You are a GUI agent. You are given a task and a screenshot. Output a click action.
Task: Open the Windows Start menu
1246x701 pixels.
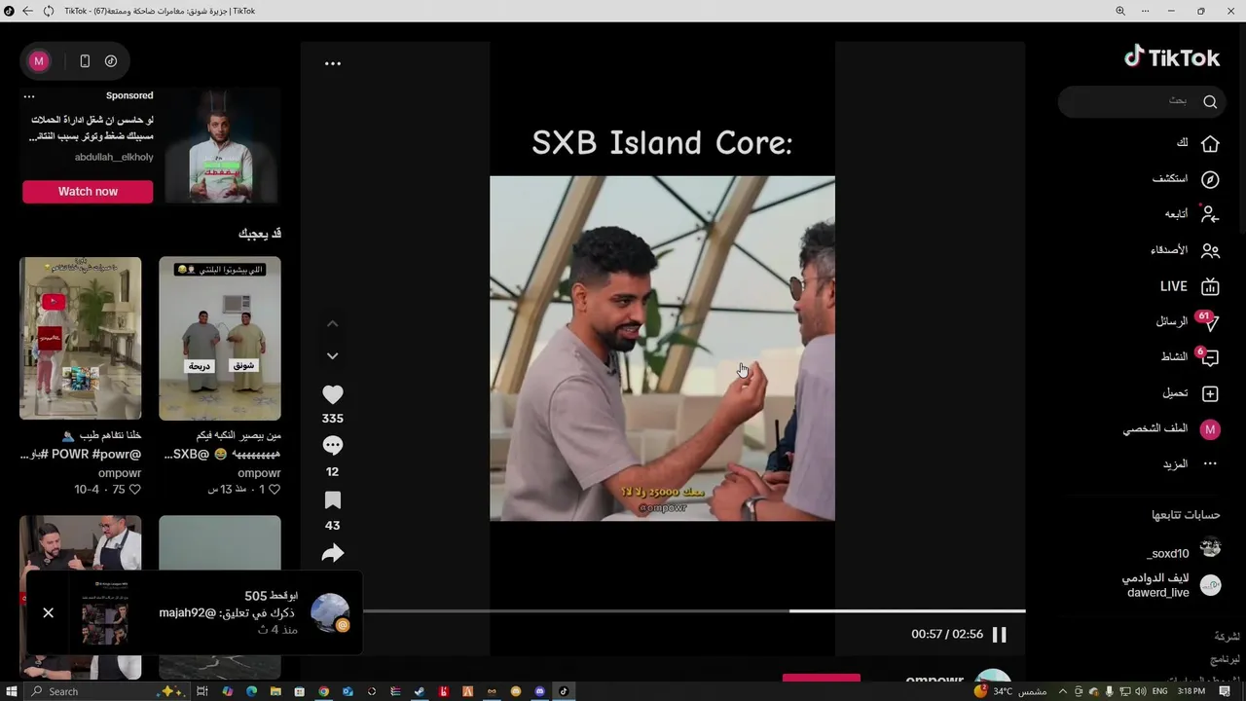point(11,691)
